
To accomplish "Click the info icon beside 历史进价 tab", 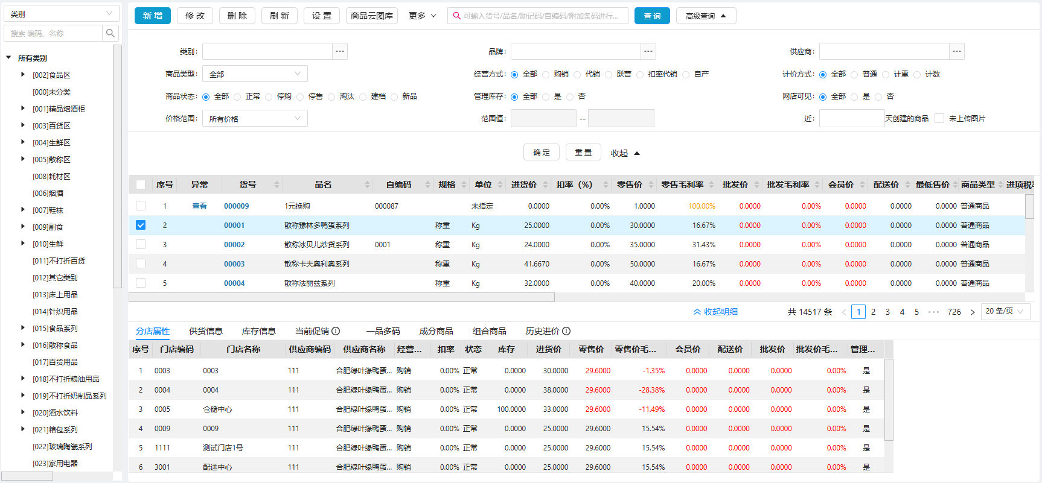I will (566, 331).
